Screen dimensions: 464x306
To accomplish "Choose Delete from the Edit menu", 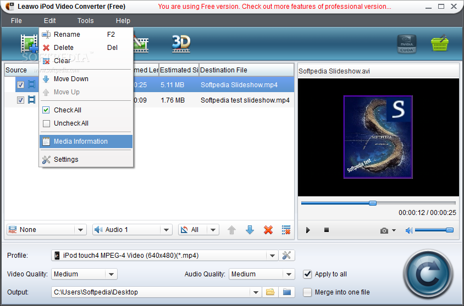I will 86,48.
